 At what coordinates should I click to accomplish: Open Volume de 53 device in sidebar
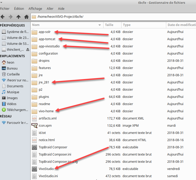[15, 44]
